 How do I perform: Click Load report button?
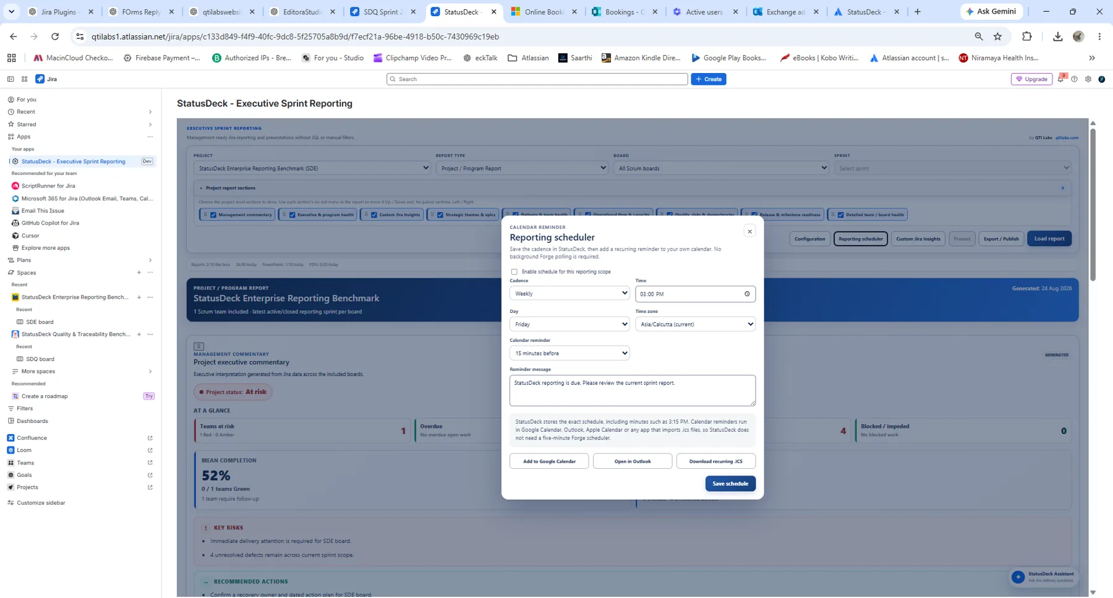pos(1049,239)
